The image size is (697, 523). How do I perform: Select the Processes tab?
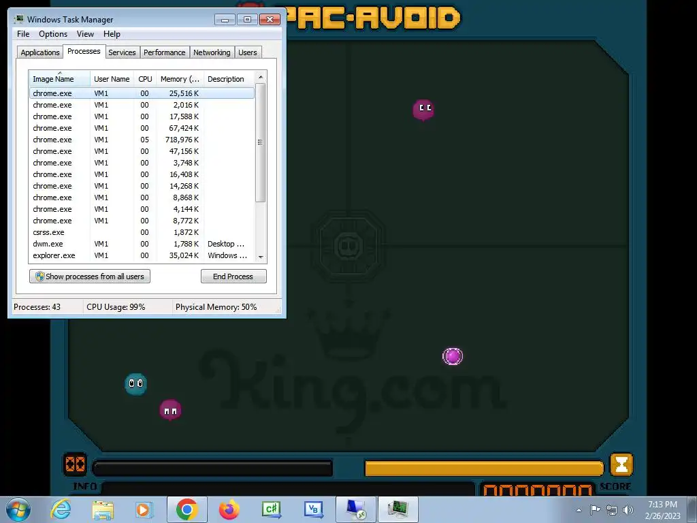(84, 51)
